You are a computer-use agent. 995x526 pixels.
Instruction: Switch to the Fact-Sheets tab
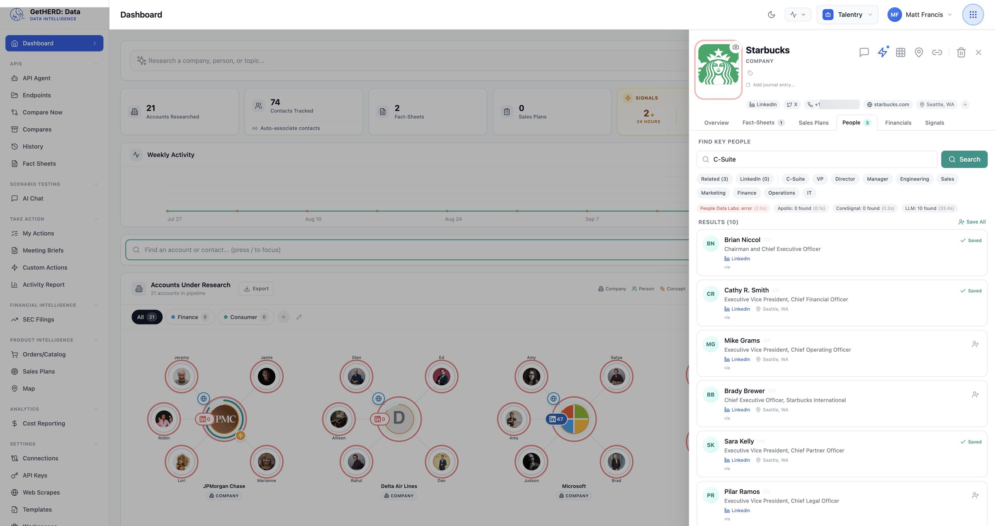click(x=763, y=123)
